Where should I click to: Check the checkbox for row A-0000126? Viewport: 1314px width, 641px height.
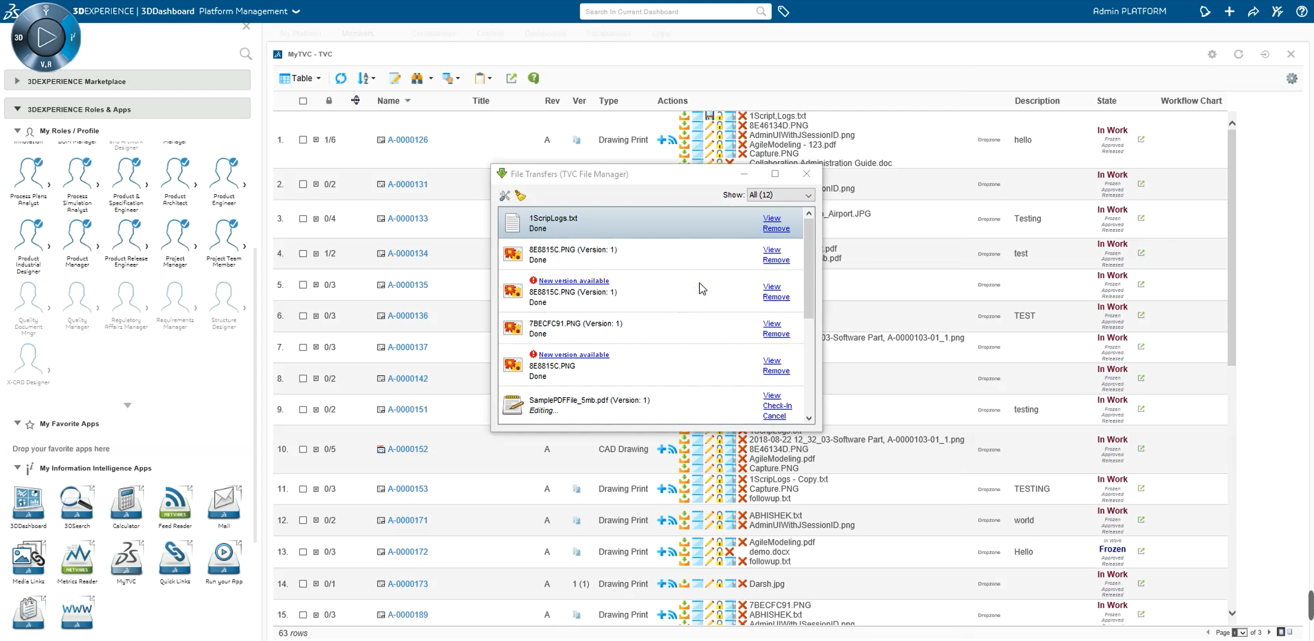coord(303,140)
